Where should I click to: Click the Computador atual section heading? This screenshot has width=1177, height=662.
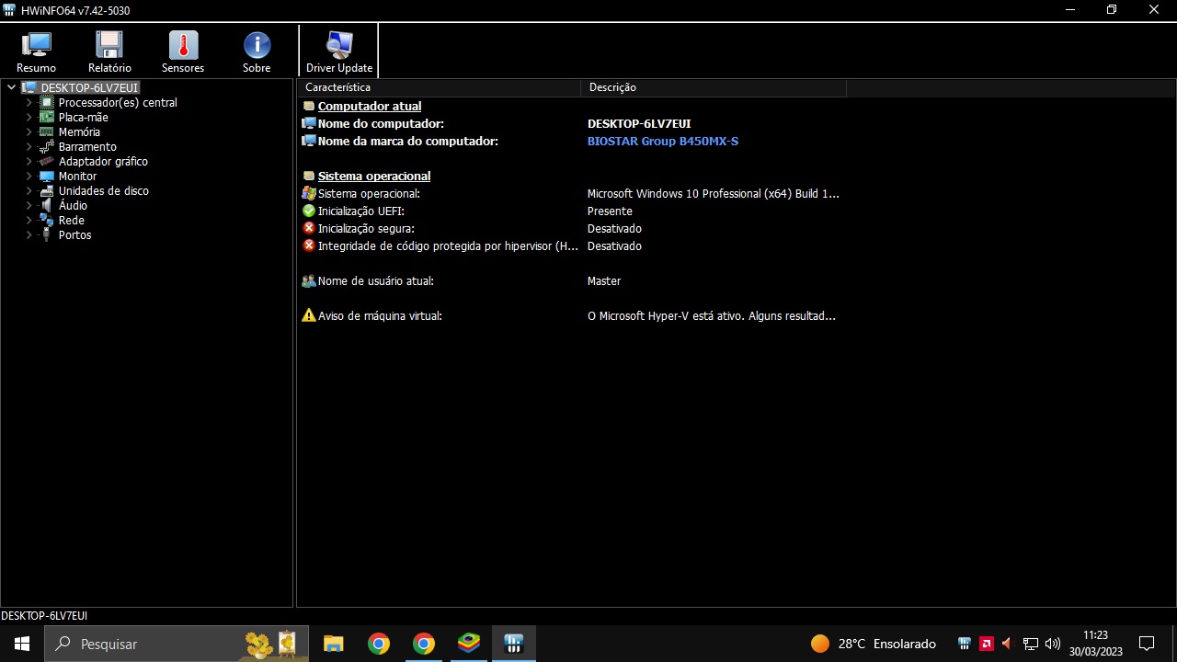coord(370,107)
